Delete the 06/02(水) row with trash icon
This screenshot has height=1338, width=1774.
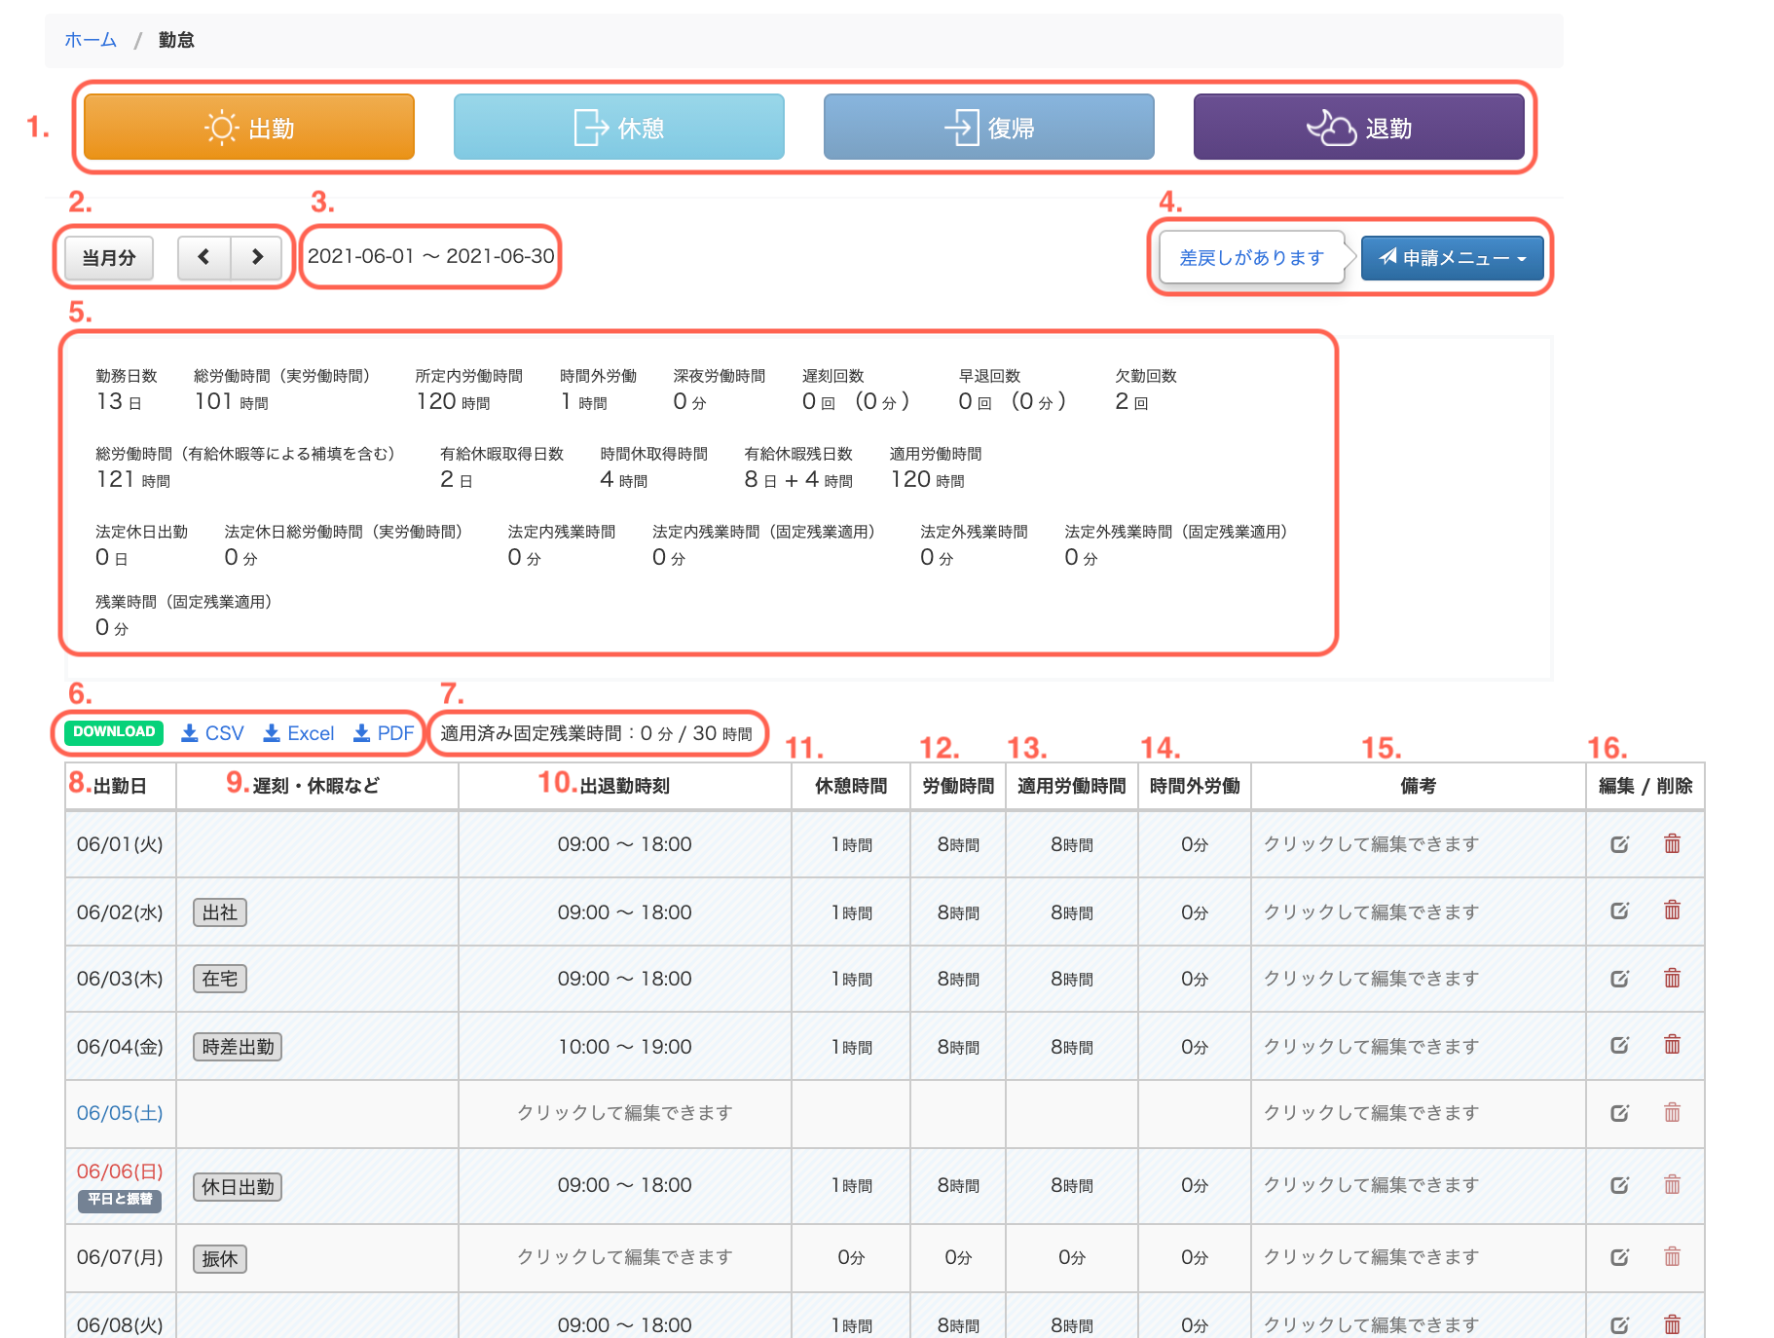[1672, 910]
